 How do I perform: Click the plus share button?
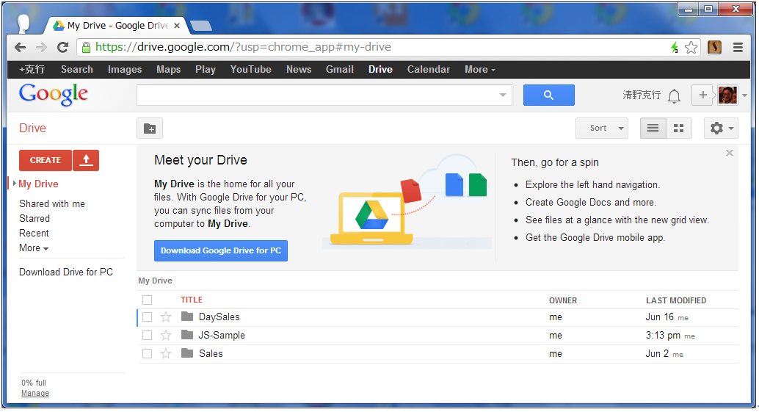pos(703,95)
